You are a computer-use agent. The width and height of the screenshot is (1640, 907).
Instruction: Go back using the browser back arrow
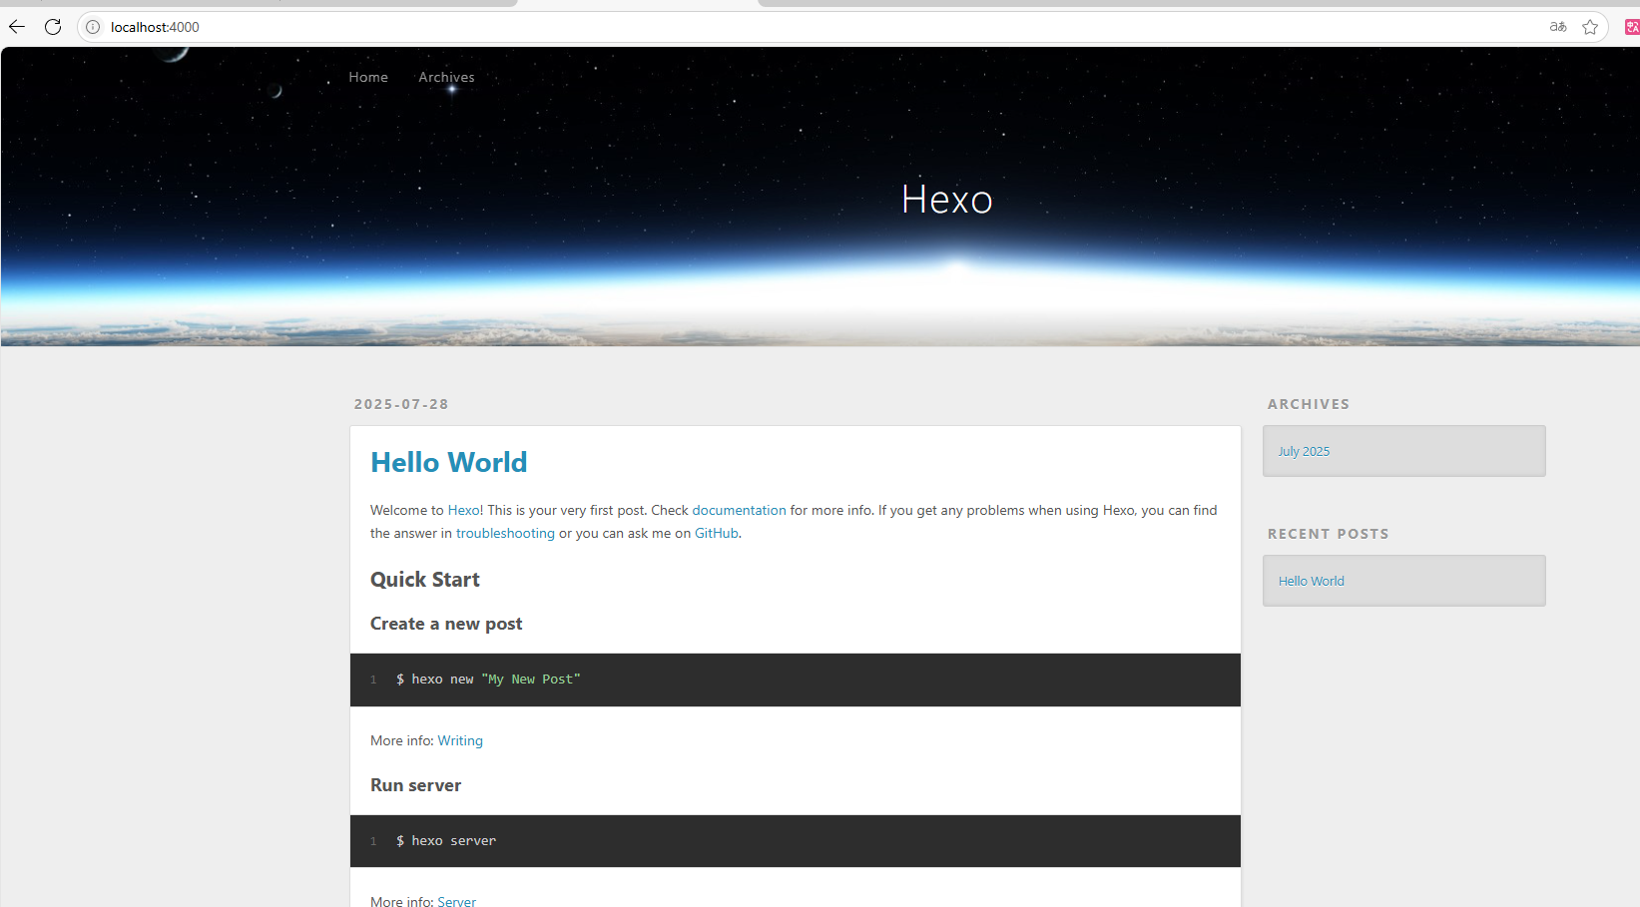17,27
